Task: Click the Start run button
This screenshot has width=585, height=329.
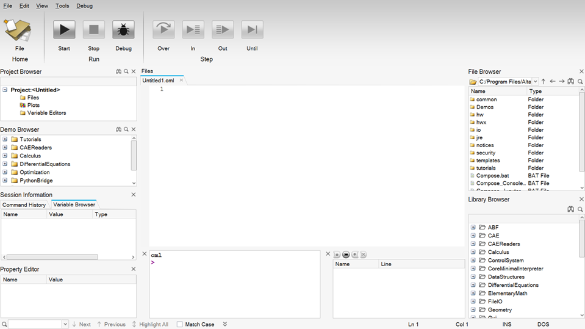Action: [64, 29]
